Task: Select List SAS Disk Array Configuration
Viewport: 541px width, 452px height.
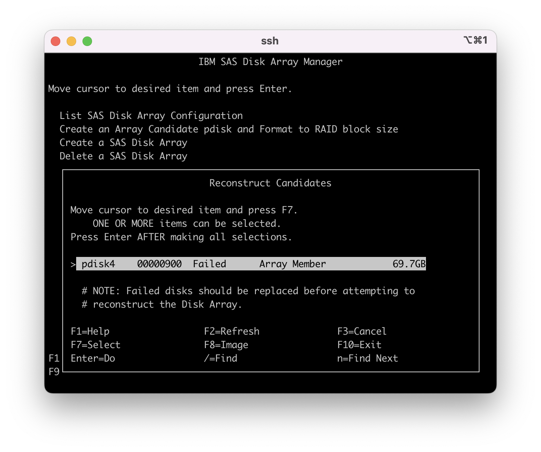Action: click(151, 116)
